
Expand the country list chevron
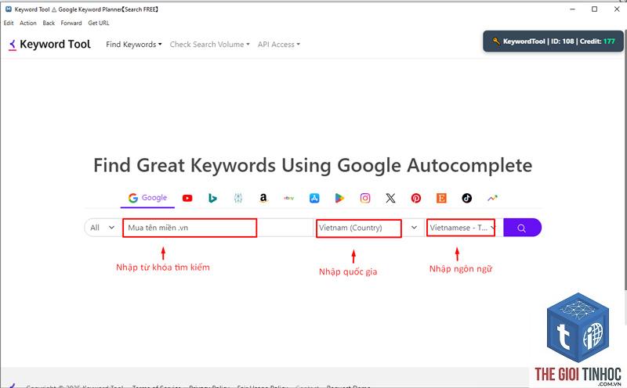pos(414,228)
